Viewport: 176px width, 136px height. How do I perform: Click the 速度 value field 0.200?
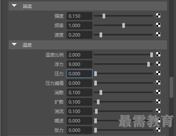click(79, 35)
